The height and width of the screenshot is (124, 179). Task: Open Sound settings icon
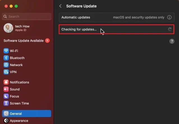click(6, 89)
